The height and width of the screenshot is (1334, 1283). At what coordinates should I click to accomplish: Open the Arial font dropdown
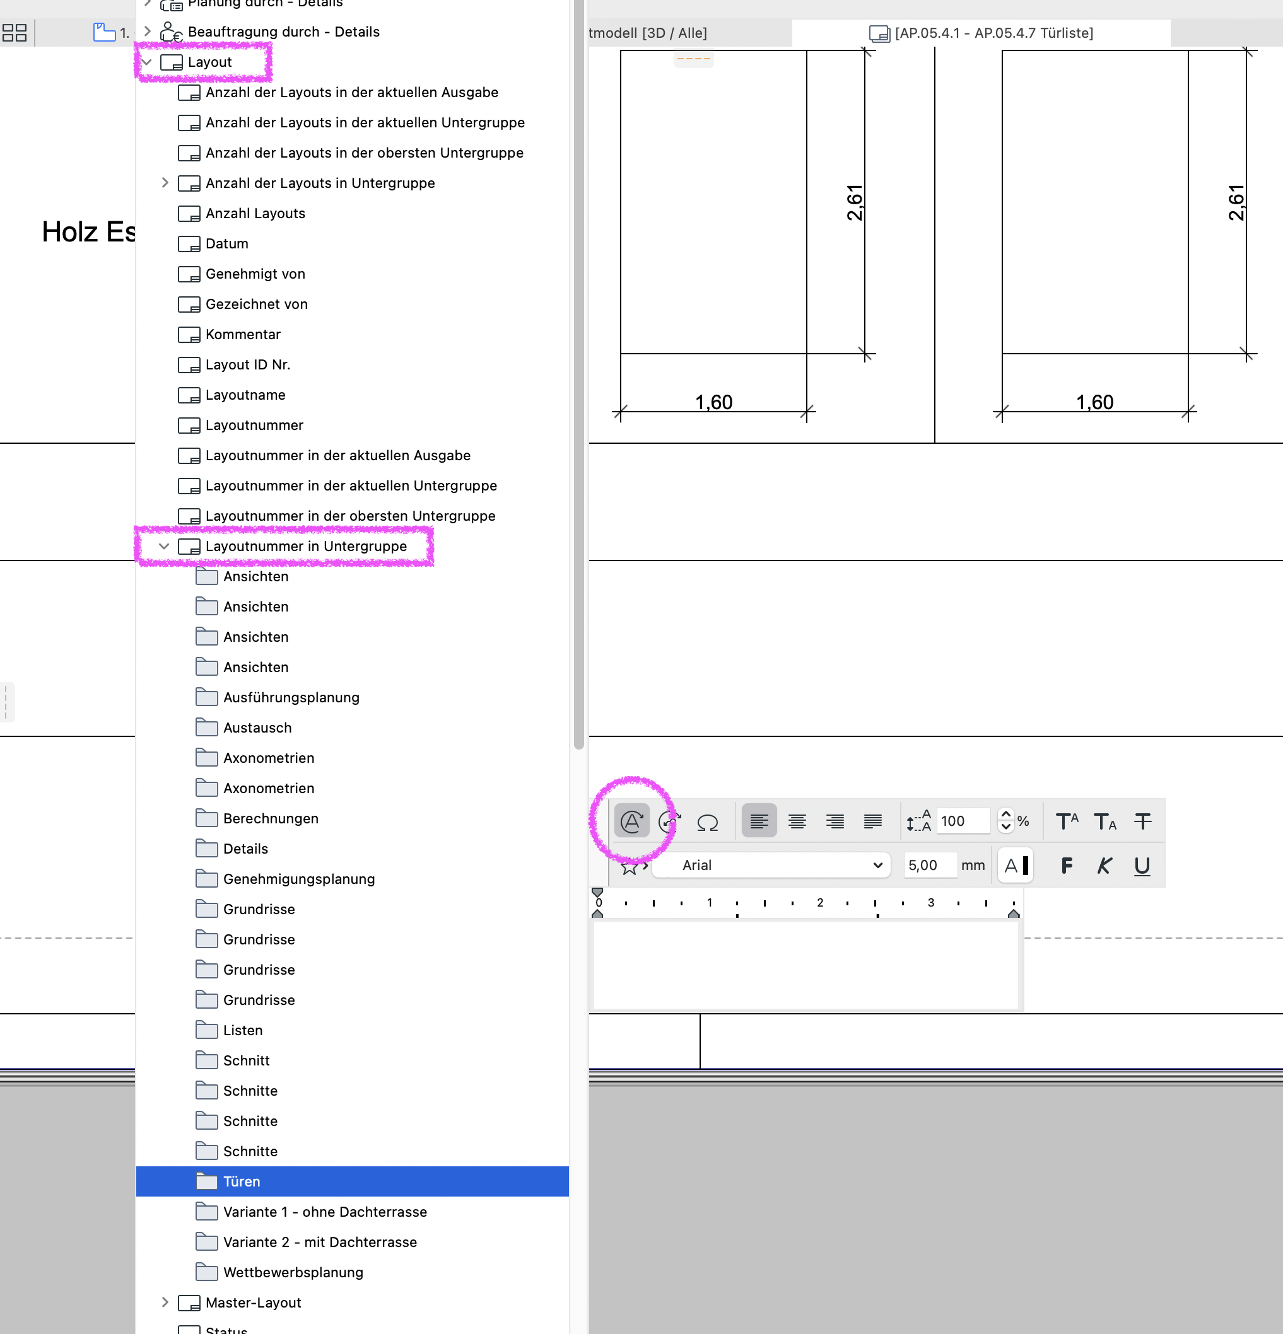771,865
